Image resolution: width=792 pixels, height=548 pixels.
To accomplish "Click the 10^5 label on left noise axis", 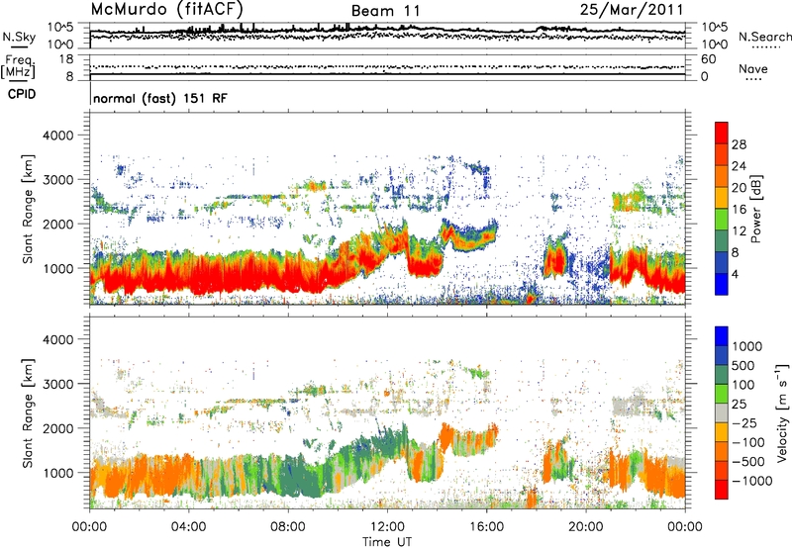I will pyautogui.click(x=60, y=27).
